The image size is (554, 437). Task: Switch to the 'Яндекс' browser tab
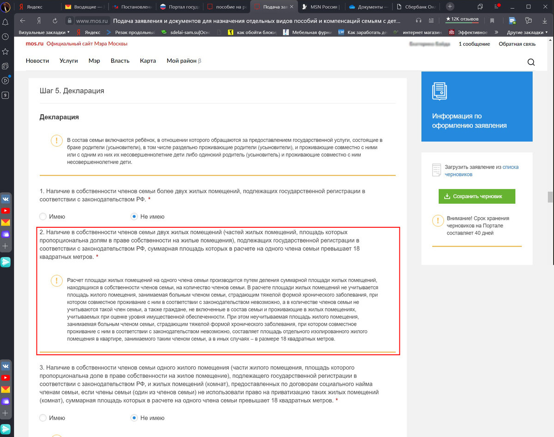coord(38,7)
